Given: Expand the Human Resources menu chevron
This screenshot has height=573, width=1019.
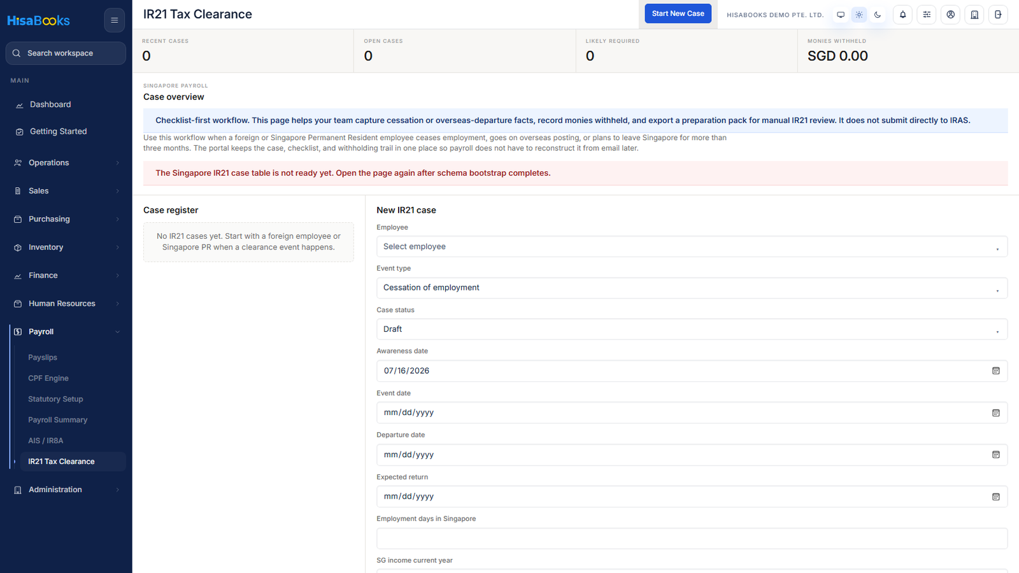Looking at the screenshot, I should (x=118, y=304).
